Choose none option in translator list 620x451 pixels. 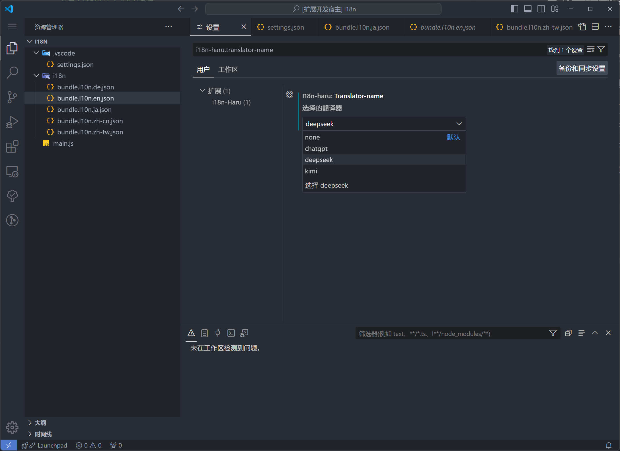coord(384,137)
